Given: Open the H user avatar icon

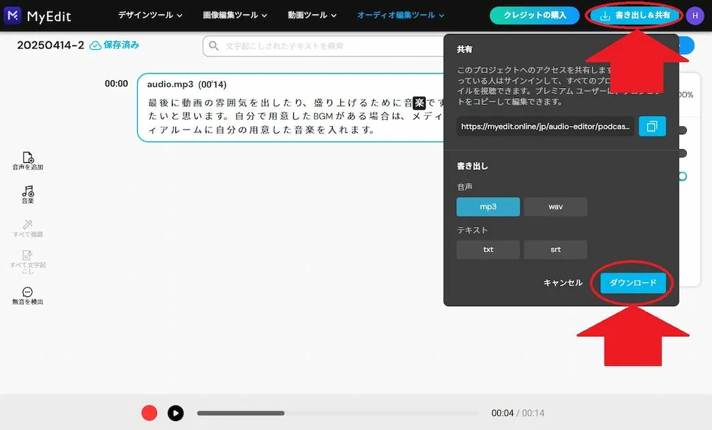Looking at the screenshot, I should click(x=694, y=15).
